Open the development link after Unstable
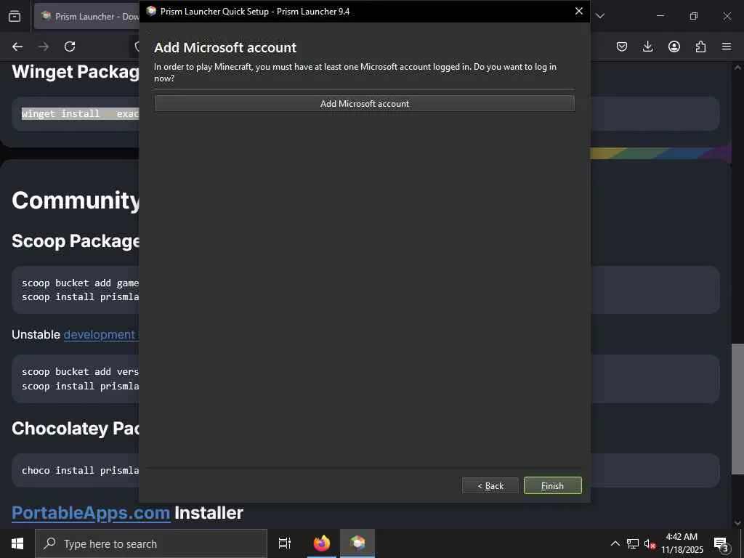 pos(101,334)
